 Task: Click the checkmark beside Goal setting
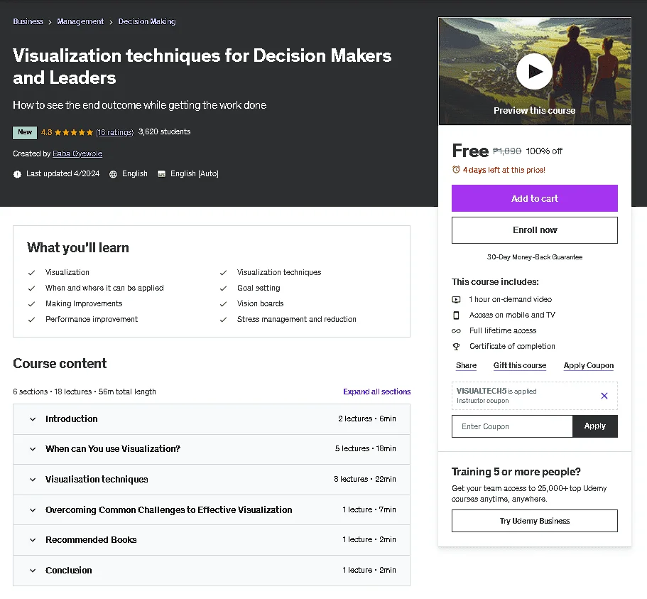coord(223,288)
